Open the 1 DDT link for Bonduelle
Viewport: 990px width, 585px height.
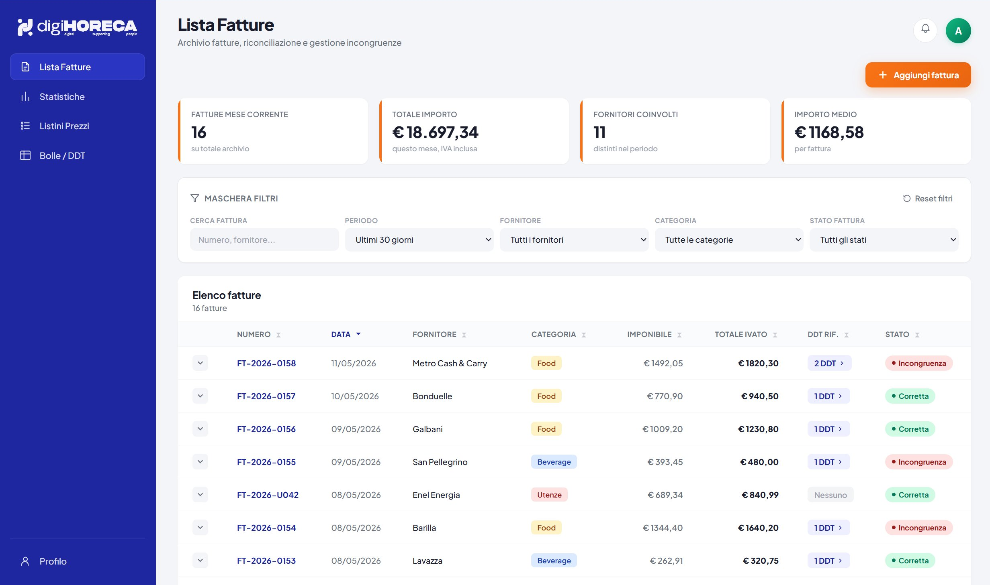pyautogui.click(x=828, y=396)
